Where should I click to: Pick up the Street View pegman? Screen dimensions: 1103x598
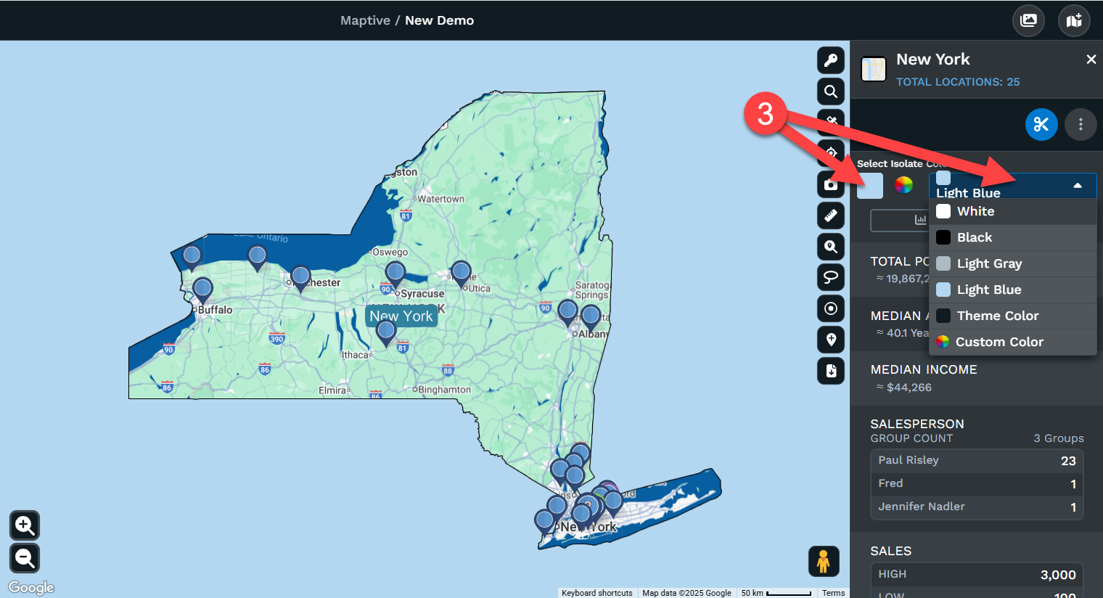point(824,562)
